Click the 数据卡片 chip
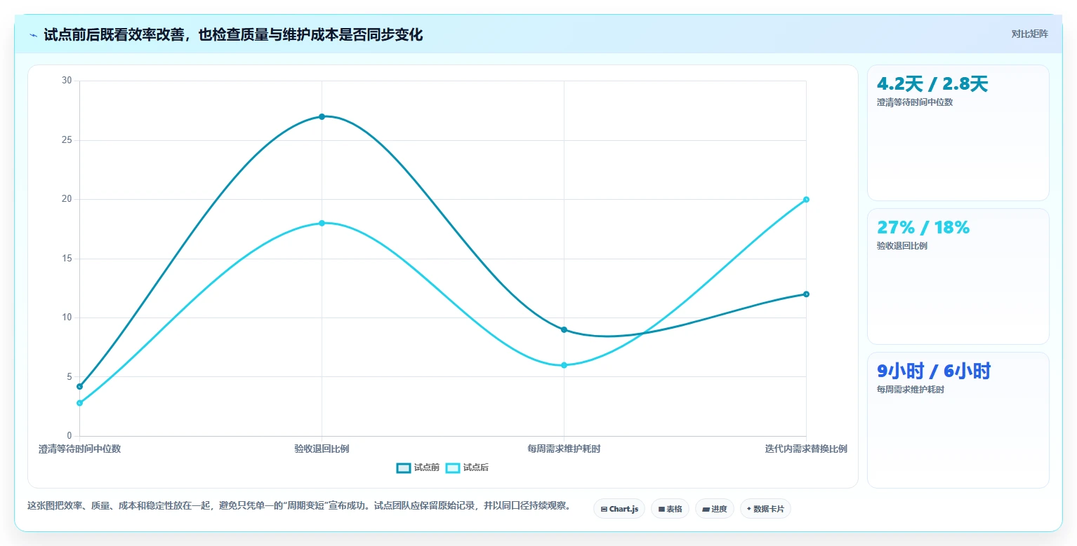This screenshot has height=546, width=1077. [765, 509]
